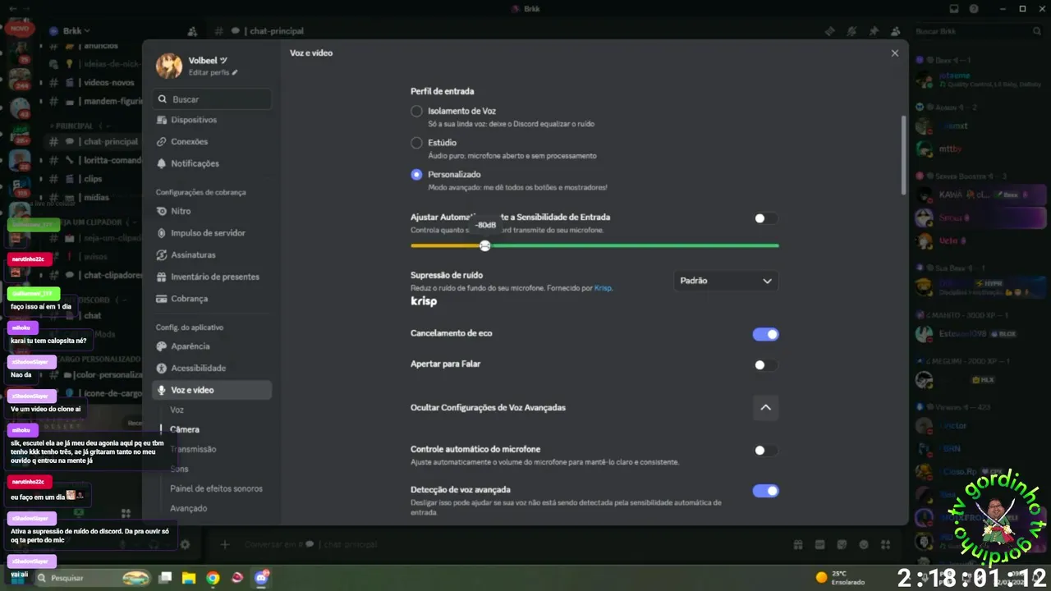Select the Estúdio input profile

tap(416, 143)
